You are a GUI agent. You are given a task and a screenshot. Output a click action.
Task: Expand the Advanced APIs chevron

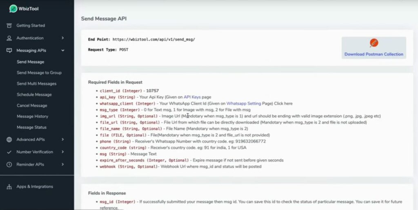tap(62, 140)
